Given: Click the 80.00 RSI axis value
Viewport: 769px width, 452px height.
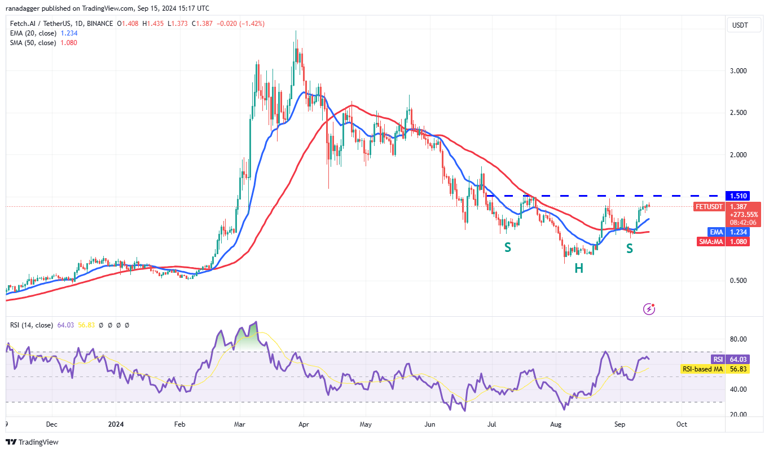Looking at the screenshot, I should [x=740, y=339].
